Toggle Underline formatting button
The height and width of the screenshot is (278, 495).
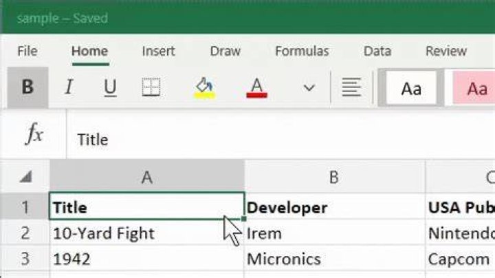tap(110, 87)
